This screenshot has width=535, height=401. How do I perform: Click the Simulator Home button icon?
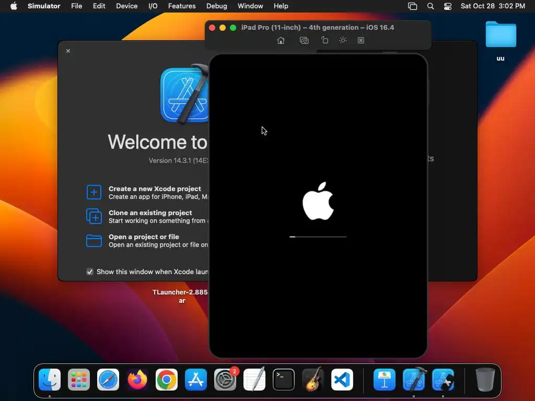click(x=281, y=41)
